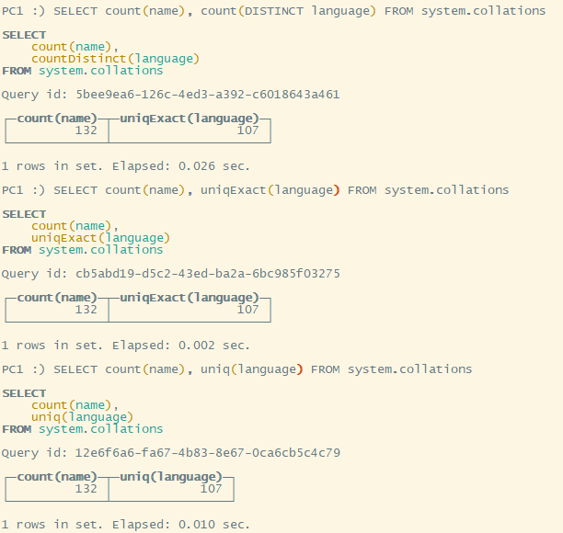This screenshot has height=533, width=563.
Task: Click Query id cb5abd19-d5c2-43ed-ba2a-6bc985f03275
Action: pos(170,274)
